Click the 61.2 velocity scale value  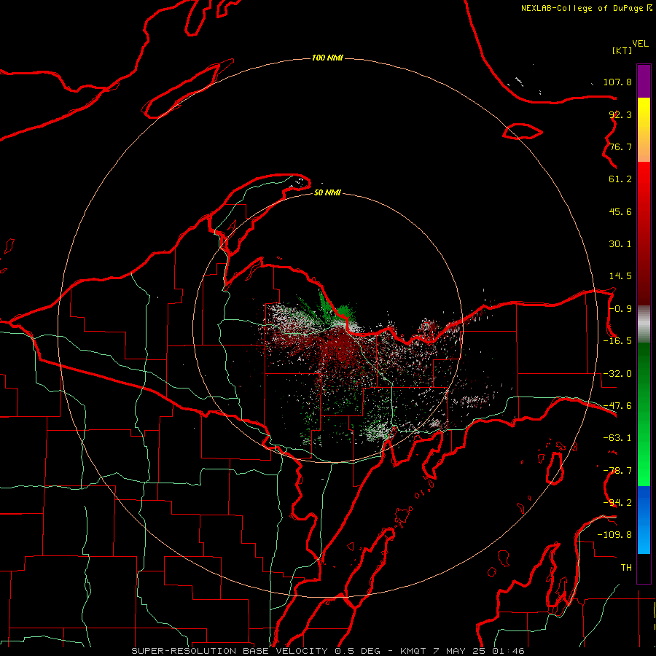tap(620, 179)
